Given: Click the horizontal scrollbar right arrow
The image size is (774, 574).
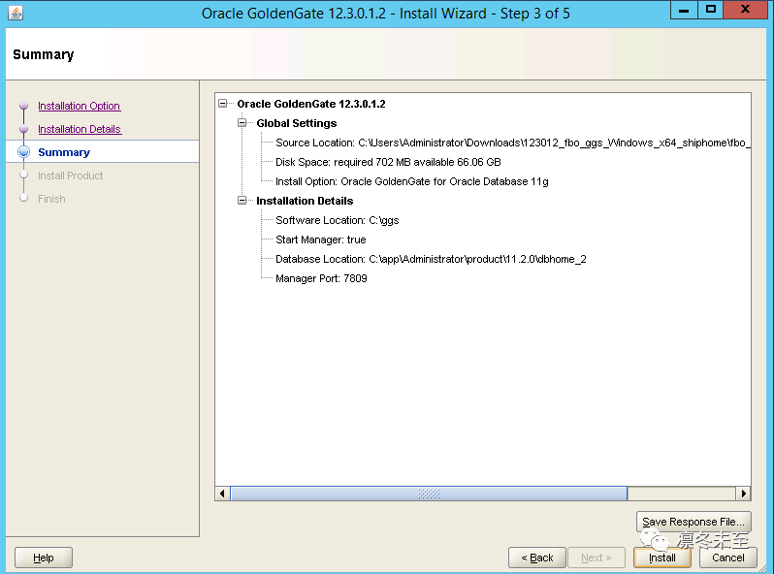Looking at the screenshot, I should pos(743,494).
